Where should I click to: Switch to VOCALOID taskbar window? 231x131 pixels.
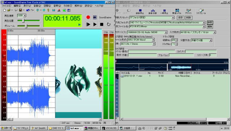[x=110, y=128]
